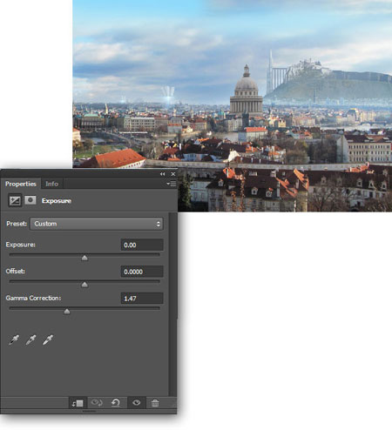Open the Properties panel flyout menu

coord(171,184)
